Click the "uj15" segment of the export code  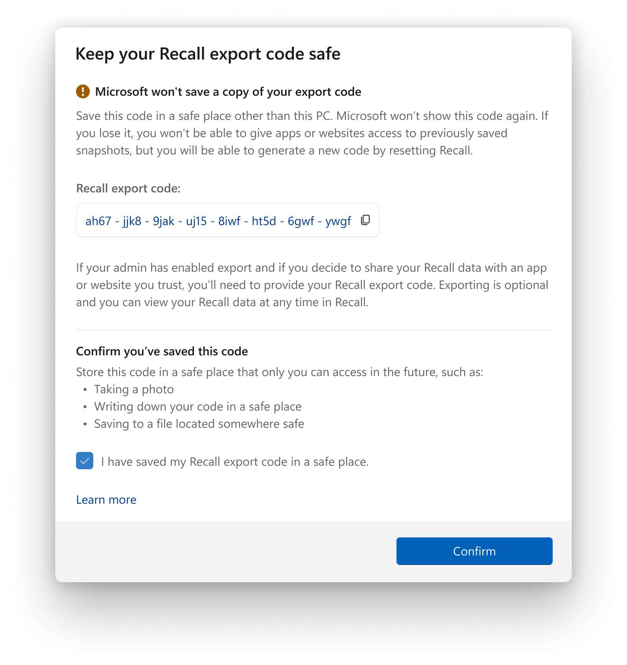(196, 221)
